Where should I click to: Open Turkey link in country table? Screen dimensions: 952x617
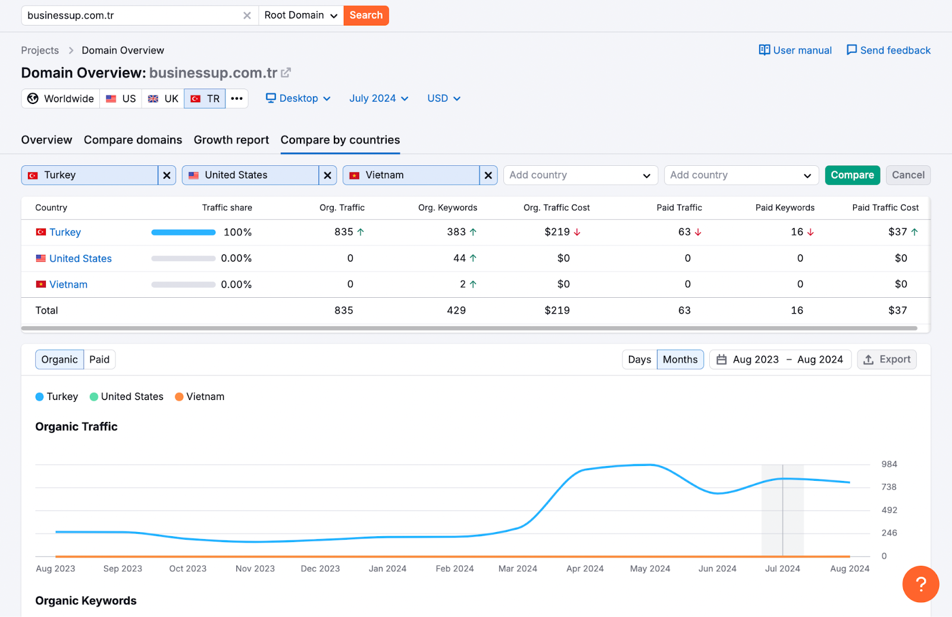coord(65,232)
